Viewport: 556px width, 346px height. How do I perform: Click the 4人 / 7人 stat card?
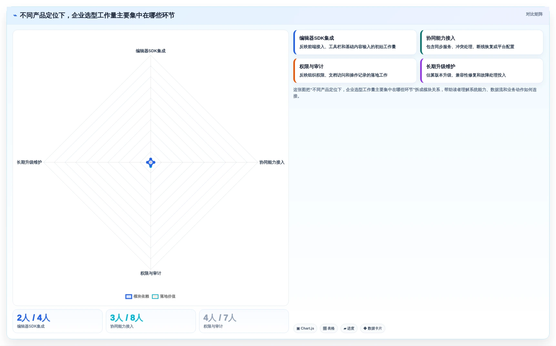coord(244,321)
